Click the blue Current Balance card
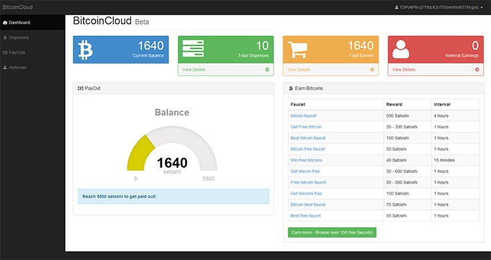This screenshot has width=491, height=260. 121,49
